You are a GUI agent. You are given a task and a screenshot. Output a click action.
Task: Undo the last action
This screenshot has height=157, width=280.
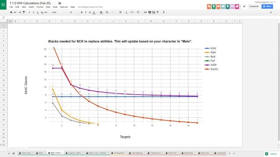pyautogui.click(x=15, y=12)
